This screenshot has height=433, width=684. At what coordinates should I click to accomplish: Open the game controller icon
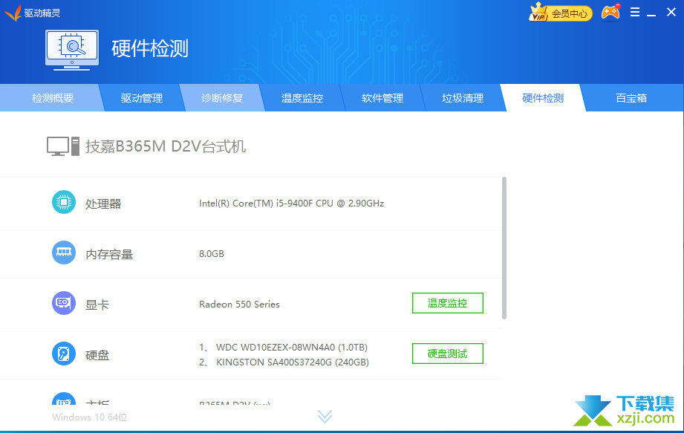click(610, 12)
